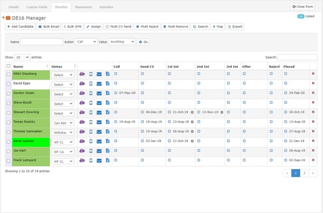Click the Add Candidate button
323x213 pixels.
coord(20,27)
